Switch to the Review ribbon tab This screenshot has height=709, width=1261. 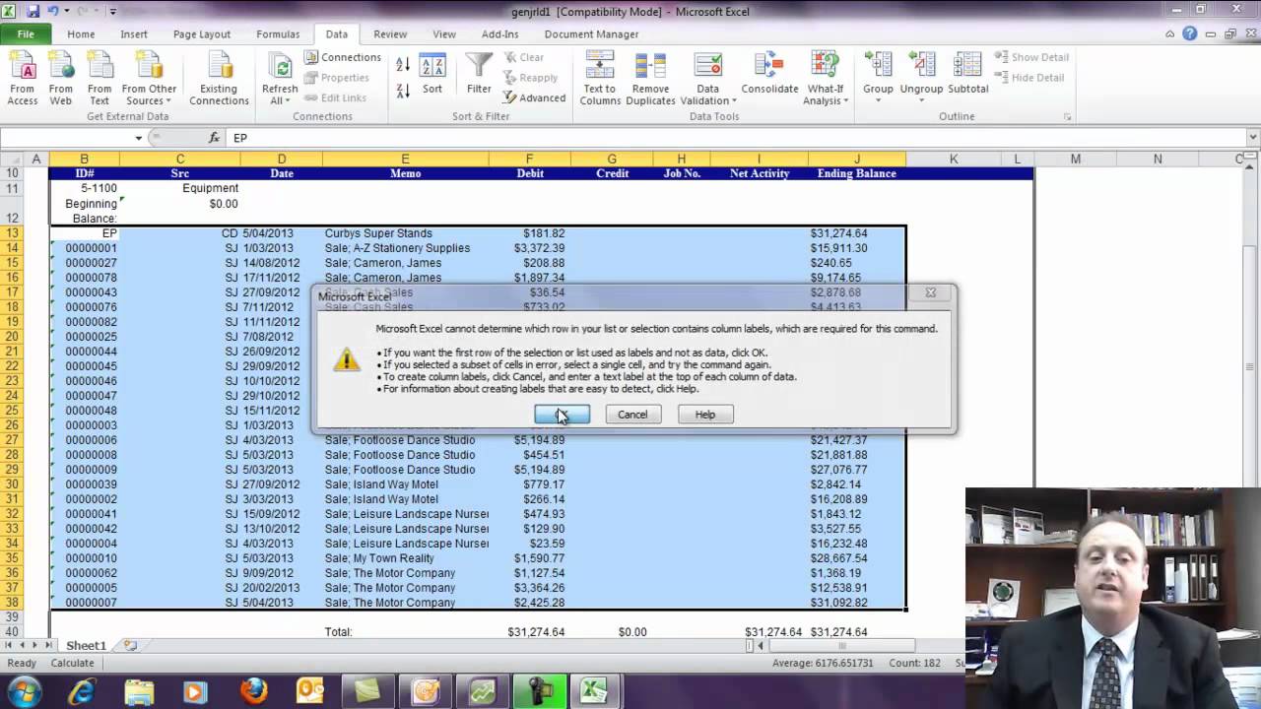coord(390,33)
